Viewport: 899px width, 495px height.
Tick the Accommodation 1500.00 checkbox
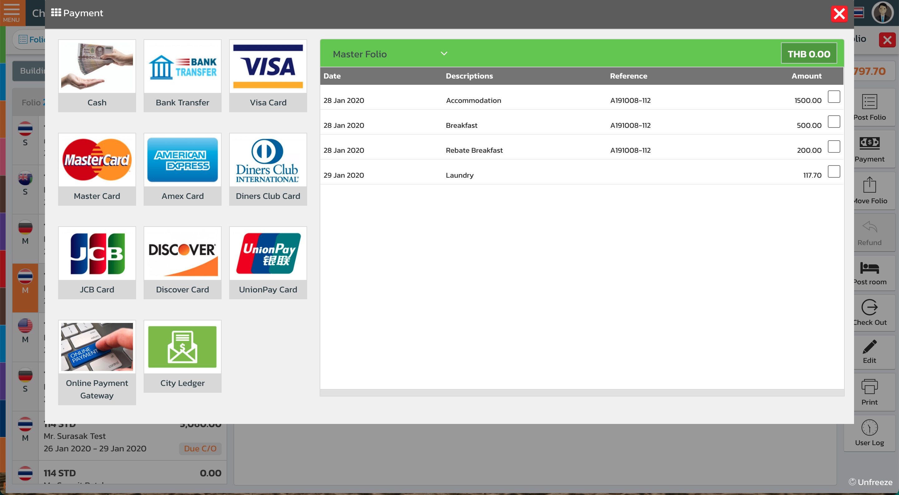[x=834, y=97]
